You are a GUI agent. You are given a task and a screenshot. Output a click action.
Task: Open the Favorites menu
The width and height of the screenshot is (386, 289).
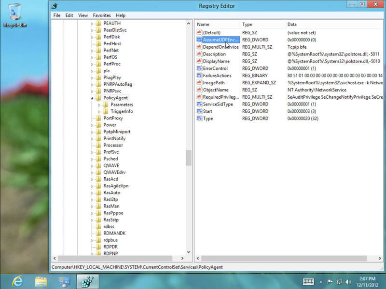pos(101,15)
